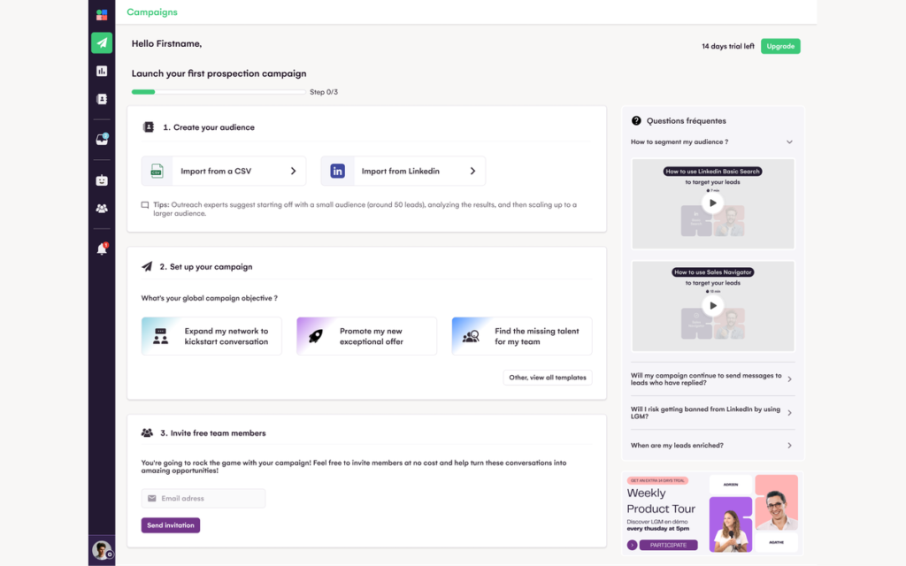Choose 'Find the missing talent' objective
Screen dimensions: 906x566
[x=522, y=336]
